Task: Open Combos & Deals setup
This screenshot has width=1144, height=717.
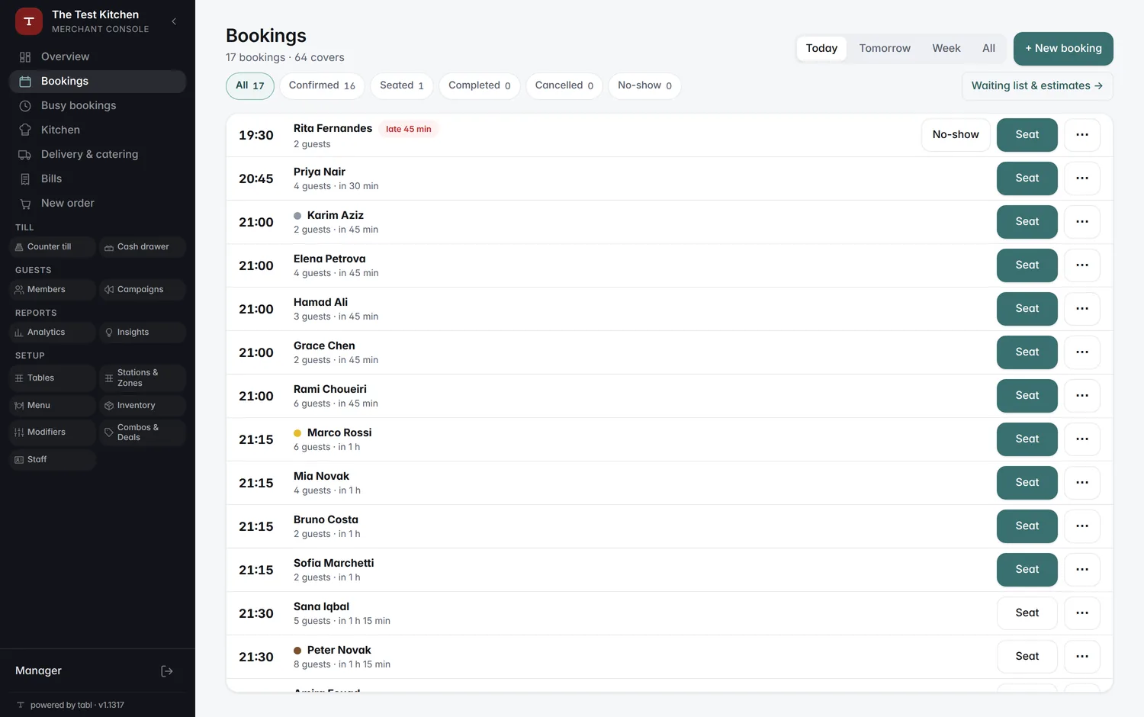Action: (143, 432)
